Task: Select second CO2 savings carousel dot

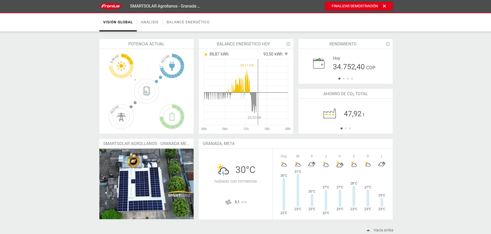Action: pos(346,128)
